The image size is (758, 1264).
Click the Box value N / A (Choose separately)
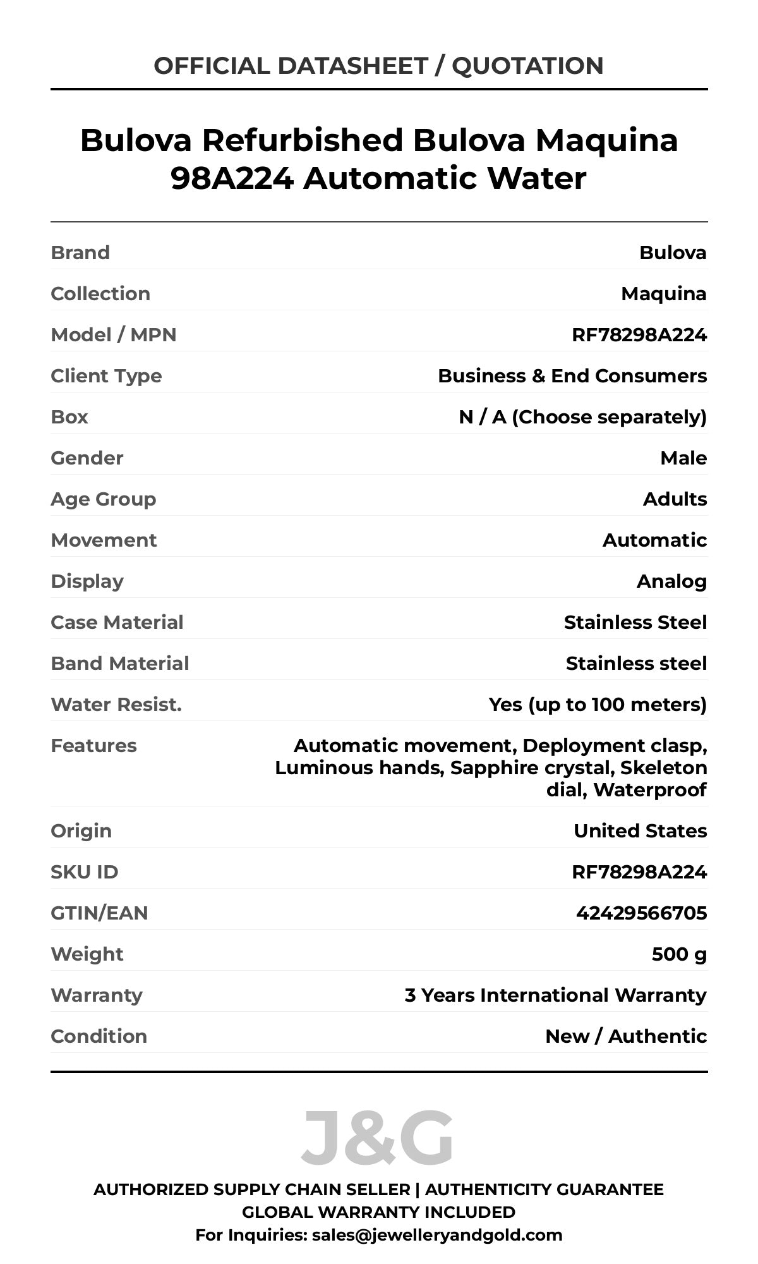(582, 416)
